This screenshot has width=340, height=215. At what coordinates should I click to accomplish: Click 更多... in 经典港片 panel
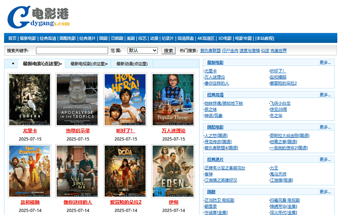(325, 159)
